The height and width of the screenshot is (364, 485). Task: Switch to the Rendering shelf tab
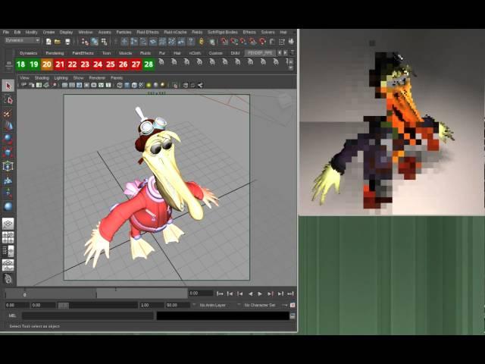(x=55, y=53)
